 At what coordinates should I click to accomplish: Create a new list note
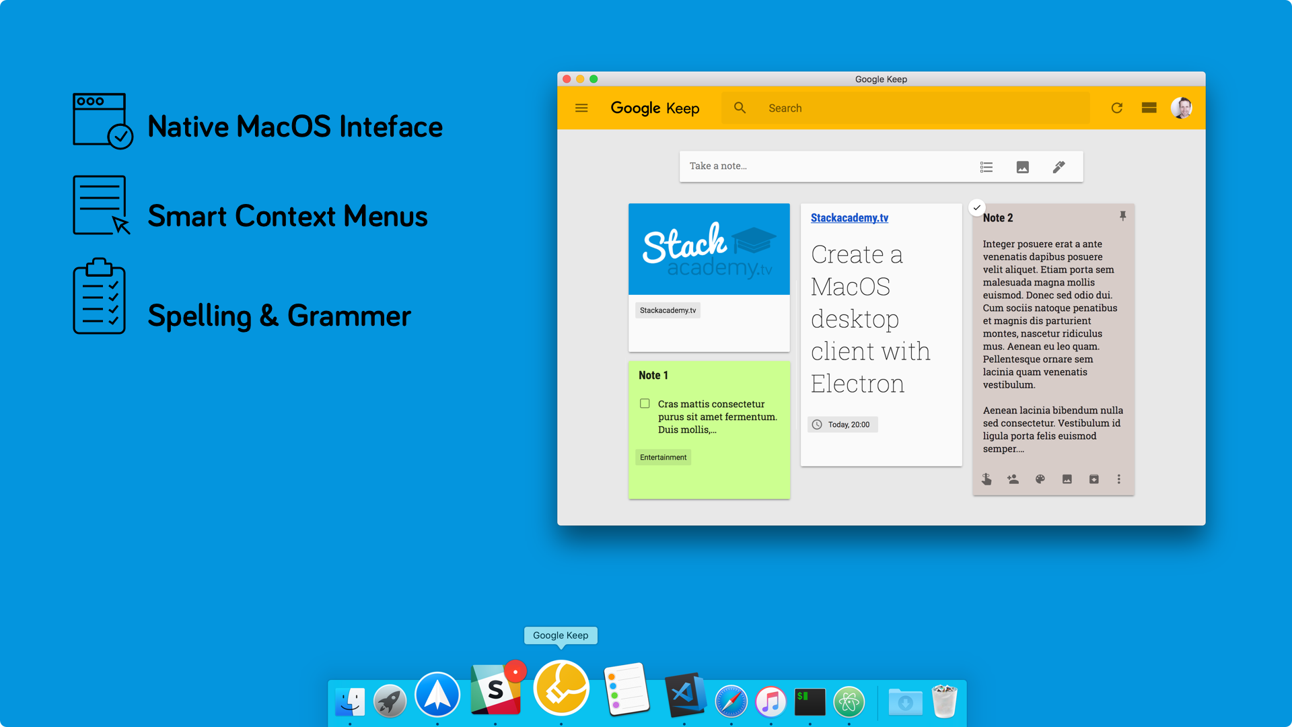click(986, 167)
